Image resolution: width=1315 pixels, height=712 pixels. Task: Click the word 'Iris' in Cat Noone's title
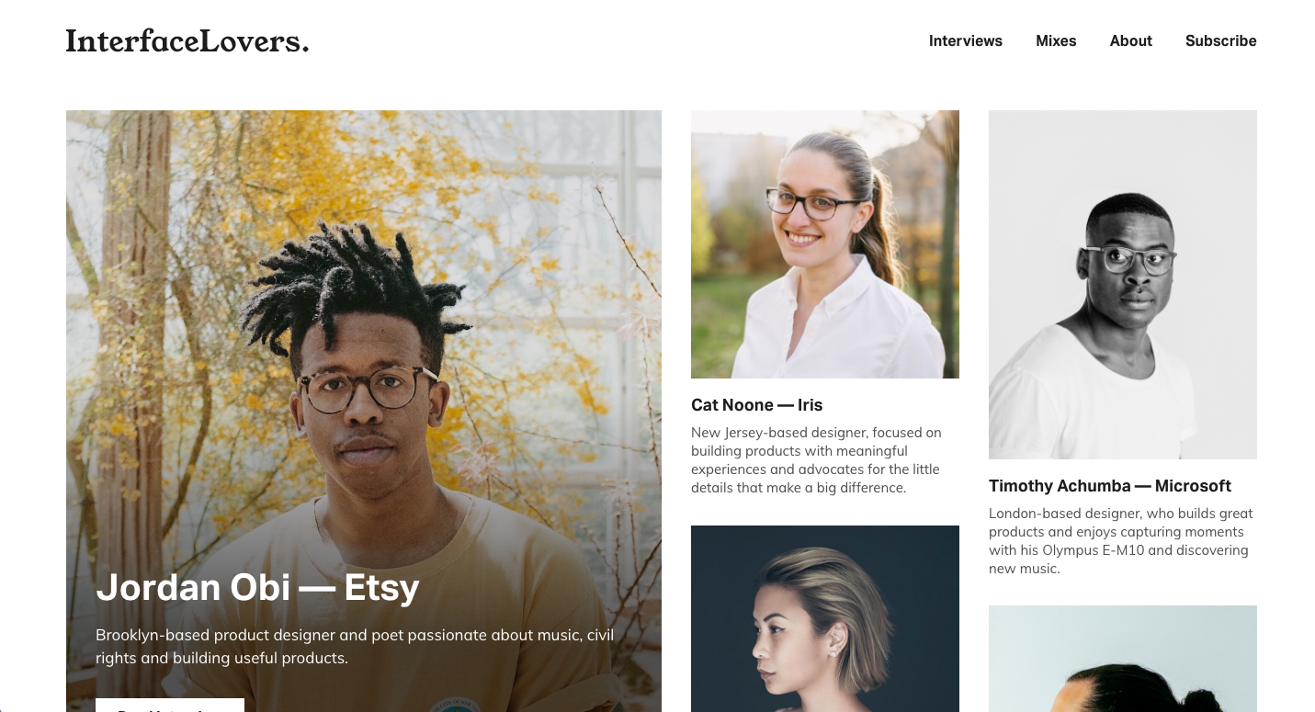[810, 405]
